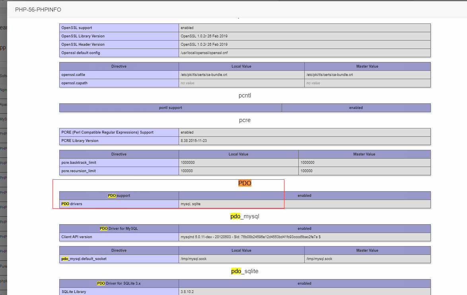Click the PDO support header cell

tap(119, 196)
